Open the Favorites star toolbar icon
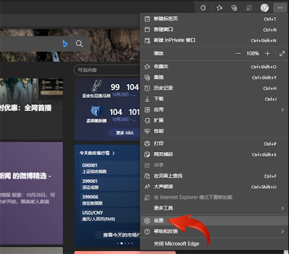The height and width of the screenshot is (254, 289). click(219, 8)
